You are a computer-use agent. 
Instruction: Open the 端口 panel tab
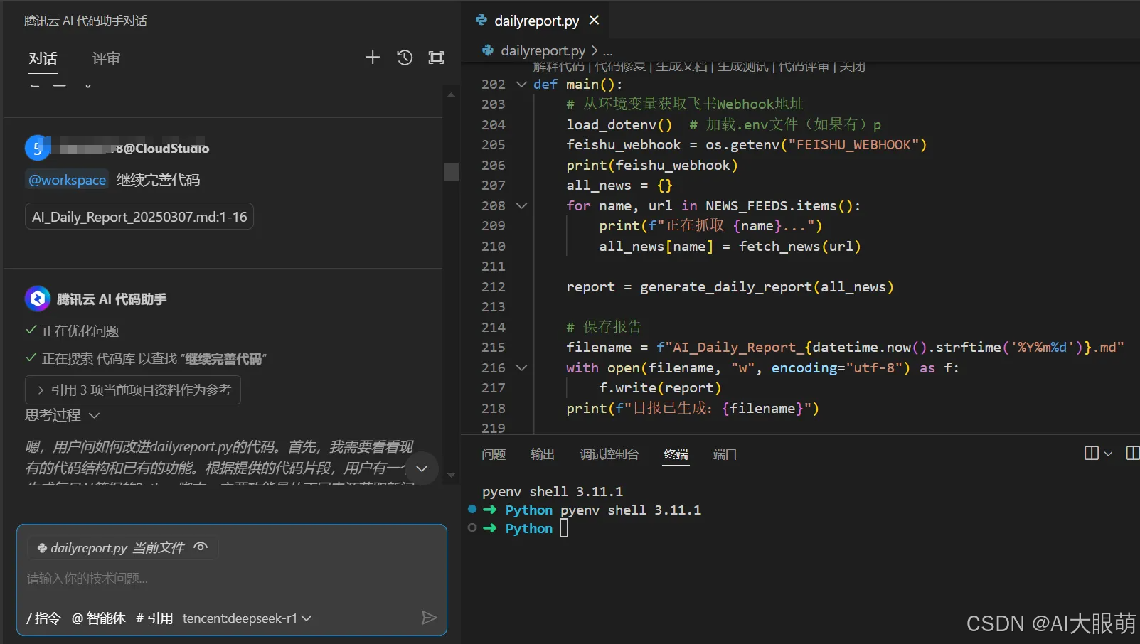click(x=725, y=454)
